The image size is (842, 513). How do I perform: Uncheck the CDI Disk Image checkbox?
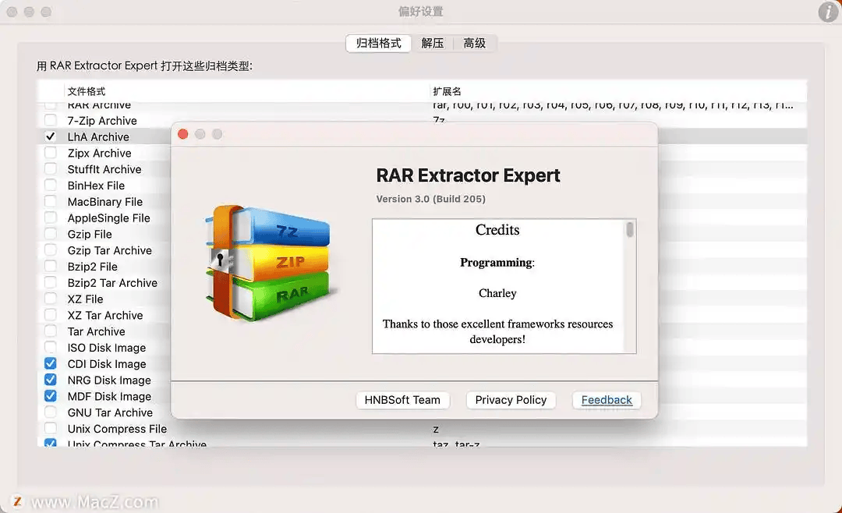(51, 363)
